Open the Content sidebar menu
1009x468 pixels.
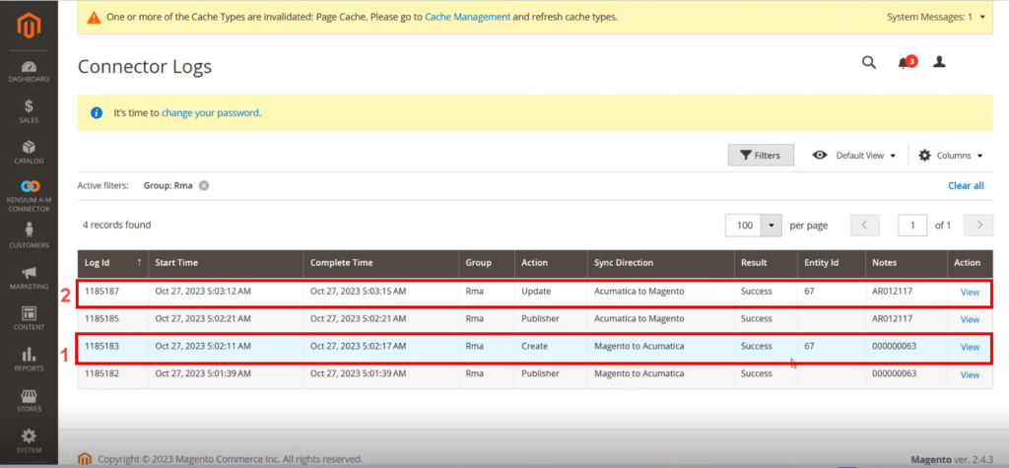tap(29, 318)
